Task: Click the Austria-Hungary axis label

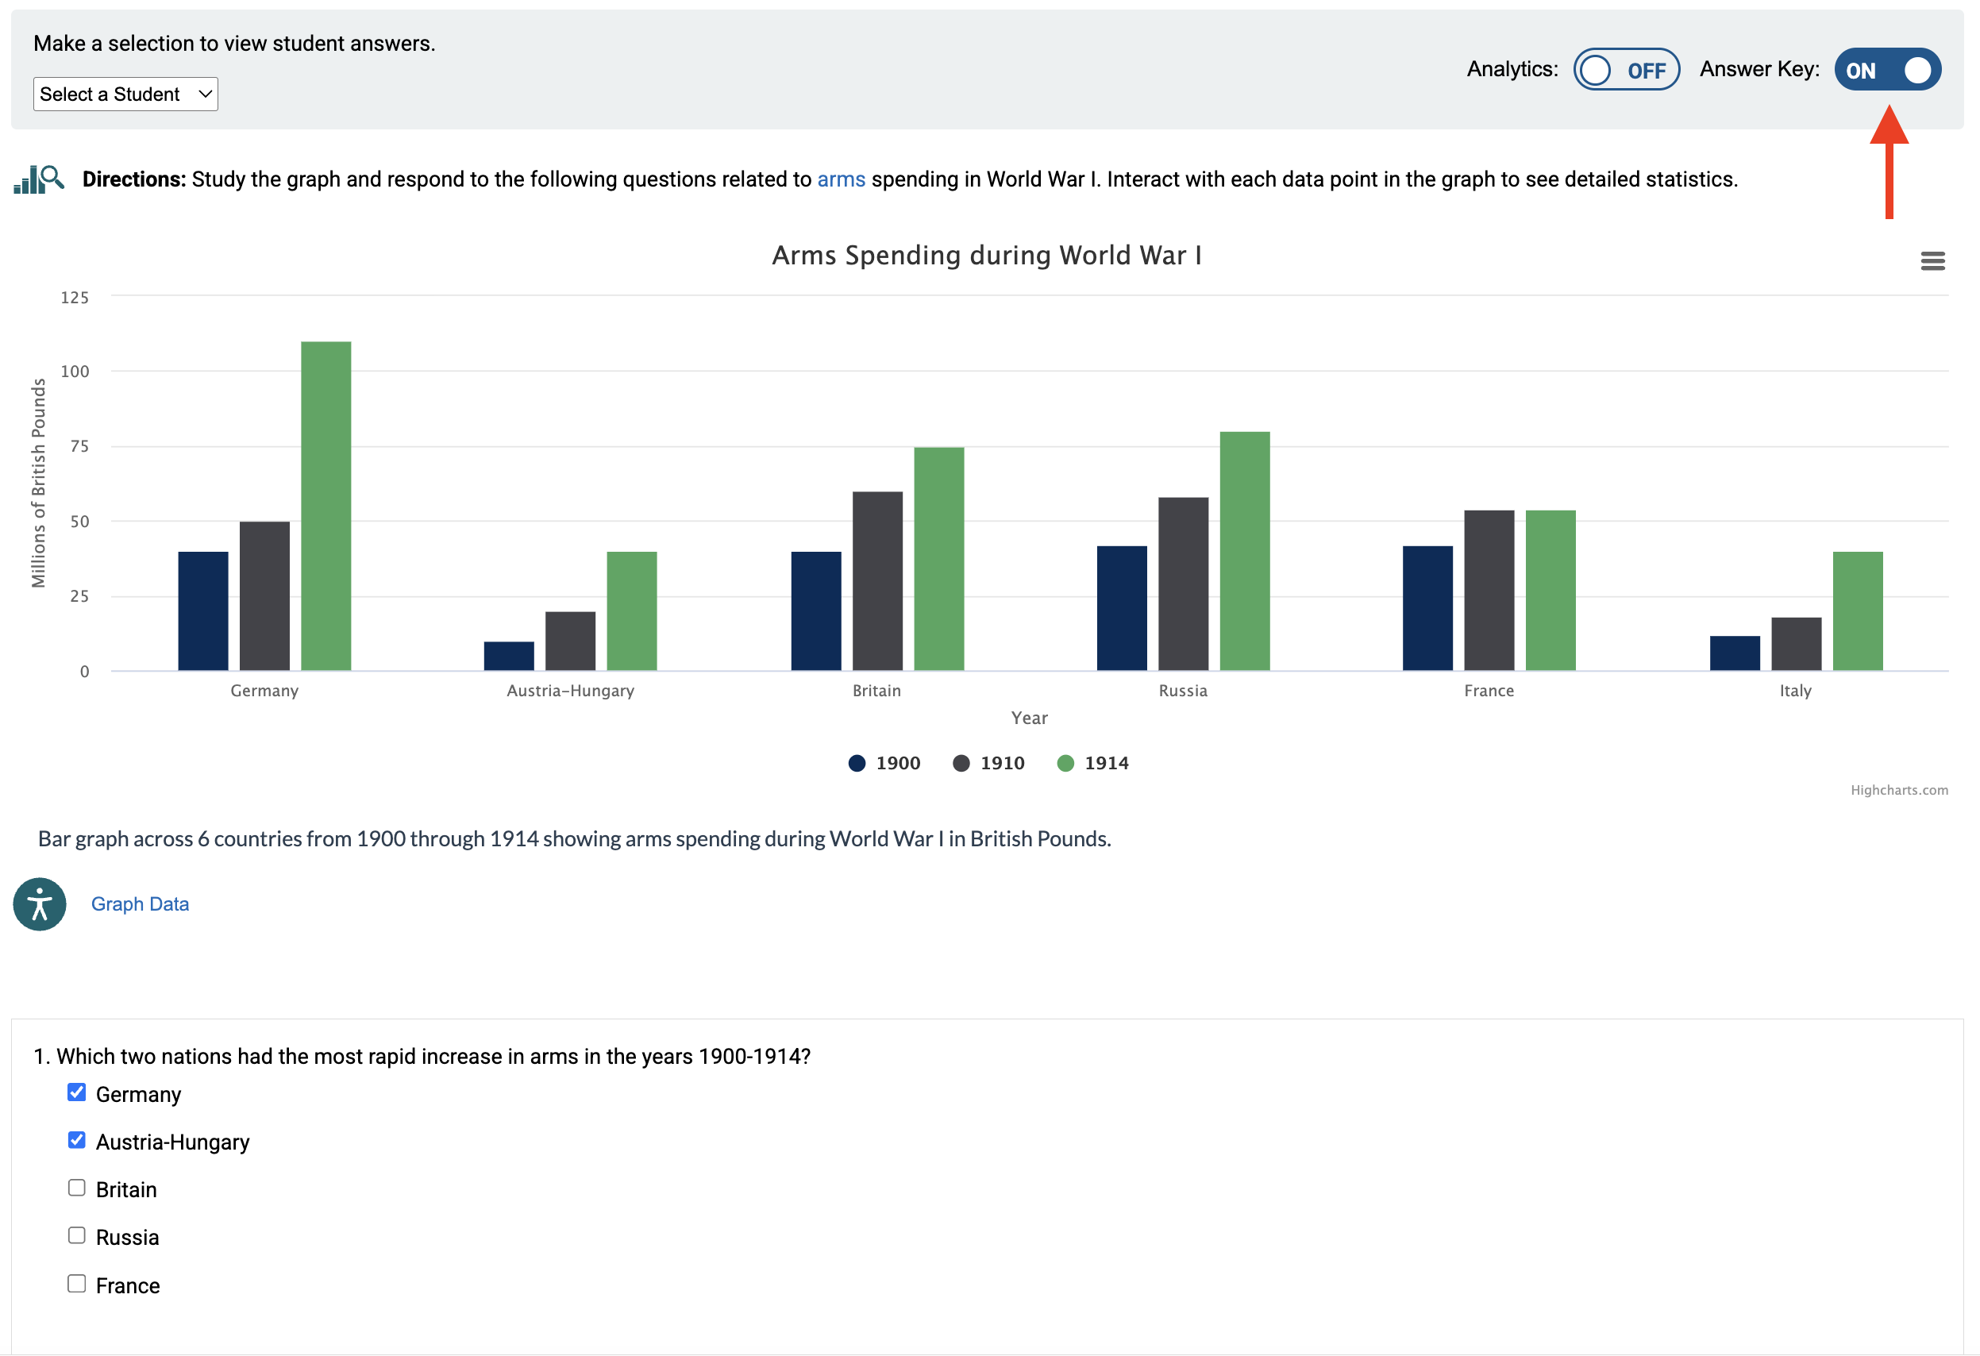Action: [x=570, y=691]
